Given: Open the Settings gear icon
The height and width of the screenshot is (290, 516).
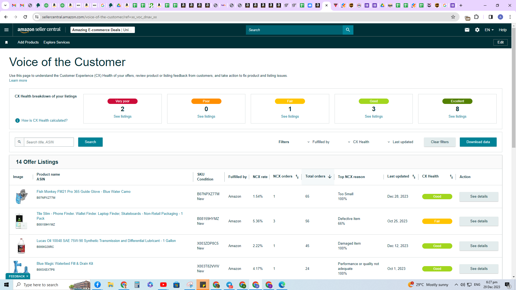Looking at the screenshot, I should click(x=477, y=30).
